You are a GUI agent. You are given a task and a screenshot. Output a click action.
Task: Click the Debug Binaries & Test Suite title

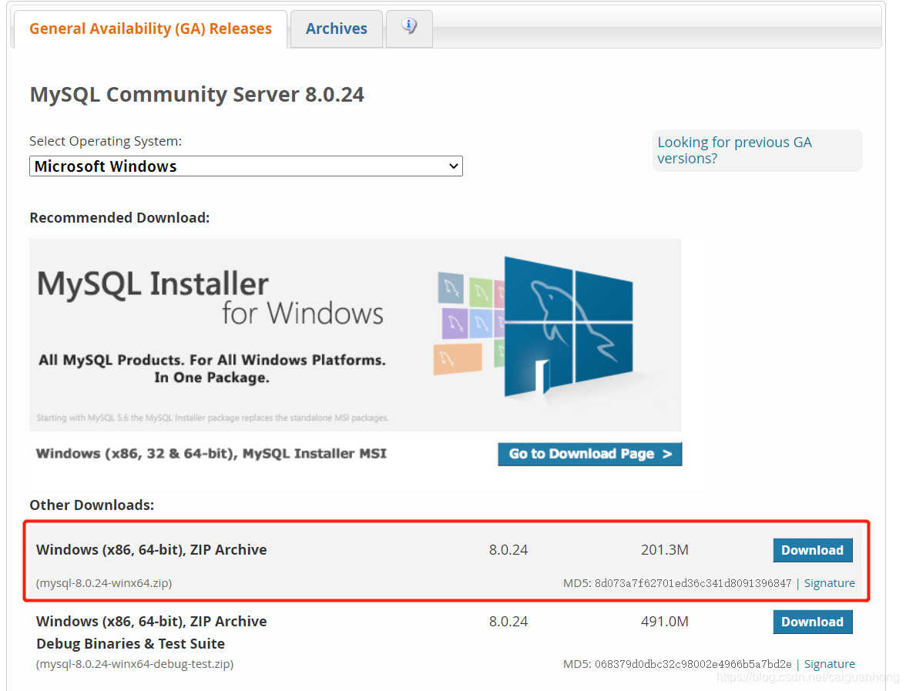click(x=131, y=644)
